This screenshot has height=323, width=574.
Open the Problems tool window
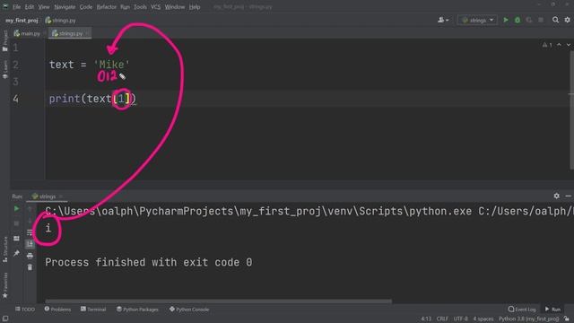pyautogui.click(x=57, y=310)
